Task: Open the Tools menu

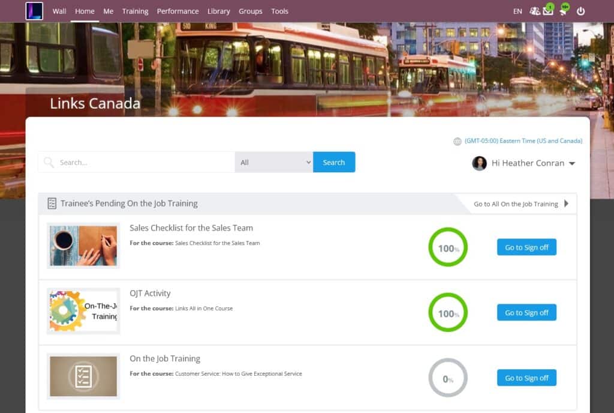Action: [279, 11]
